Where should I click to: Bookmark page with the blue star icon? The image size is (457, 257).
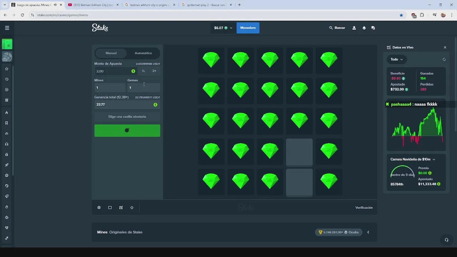pos(401,15)
